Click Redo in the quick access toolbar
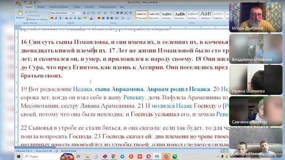Image resolution: width=285 pixels, height=160 pixels. [35, 2]
